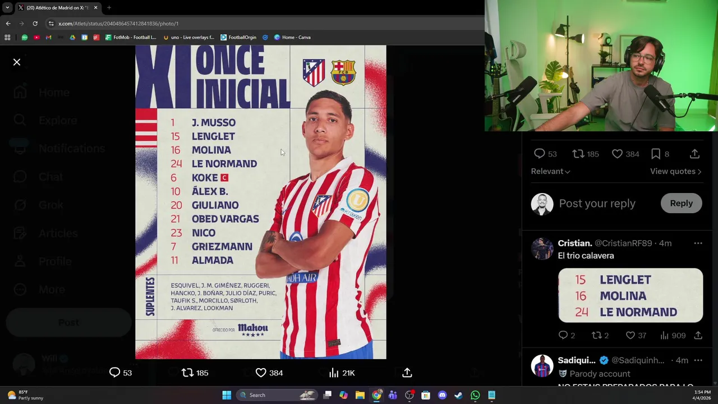This screenshot has width=718, height=404.
Task: Click the repost icon below the photo
Action: [187, 373]
